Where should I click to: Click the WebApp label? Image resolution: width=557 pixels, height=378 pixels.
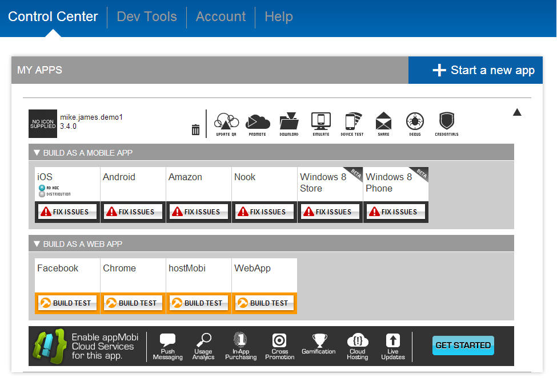point(252,269)
